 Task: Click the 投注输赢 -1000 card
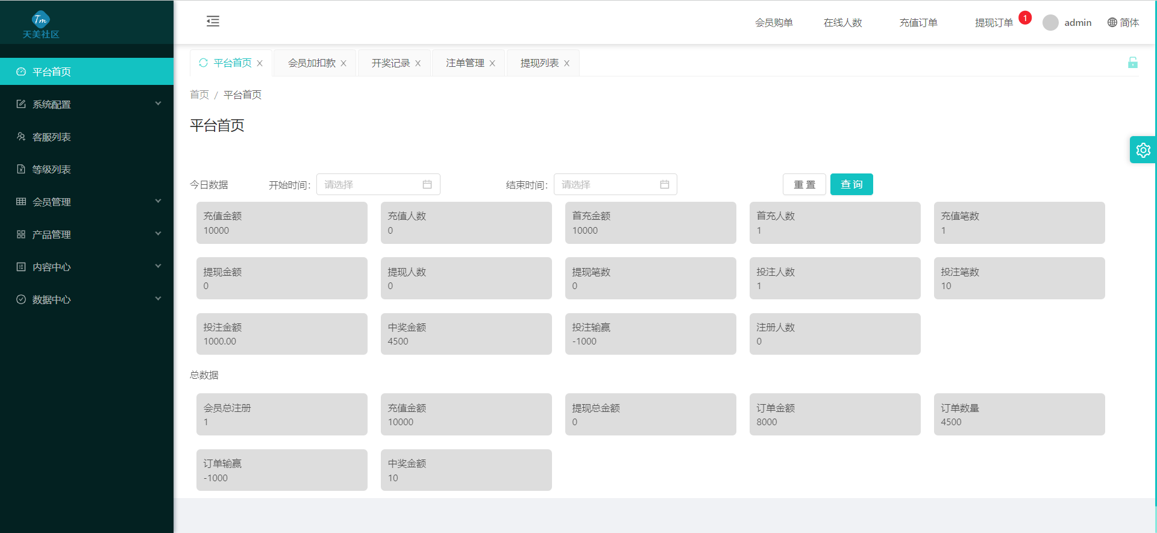click(651, 334)
